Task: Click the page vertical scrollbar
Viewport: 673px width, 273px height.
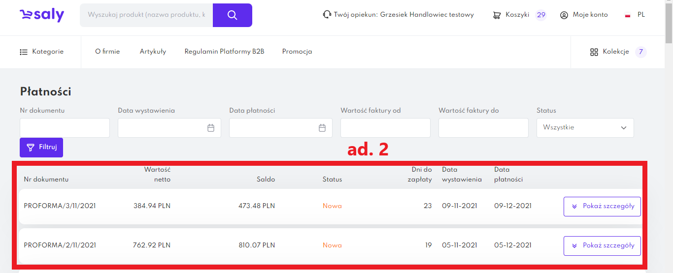Action: click(x=669, y=148)
